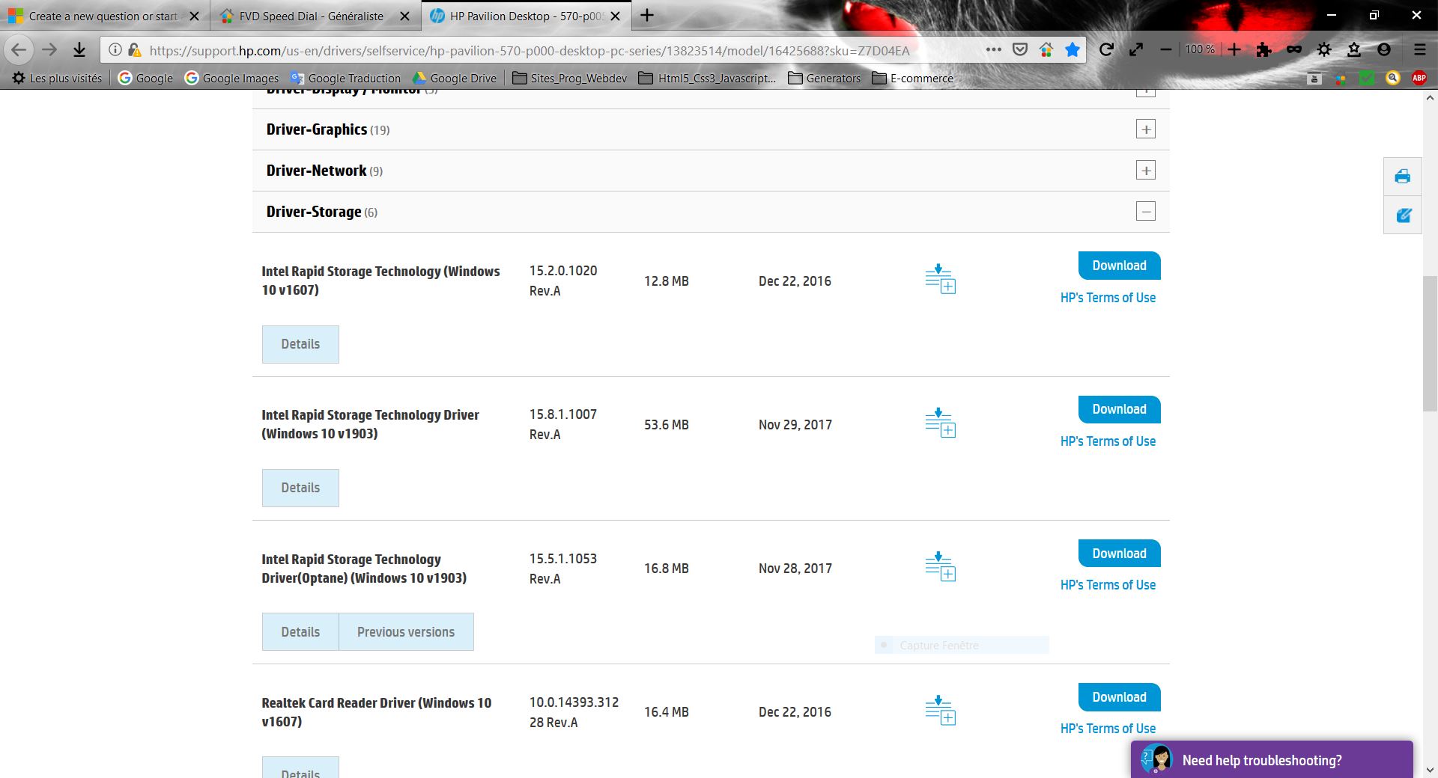Open the Generators bookmarks folder
This screenshot has height=778, width=1438.
[x=824, y=78]
